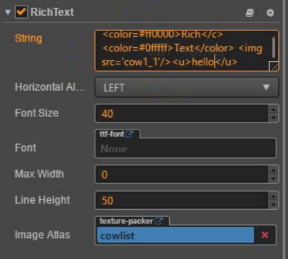Collapse the RichText component section
The width and height of the screenshot is (288, 259).
[x=8, y=12]
